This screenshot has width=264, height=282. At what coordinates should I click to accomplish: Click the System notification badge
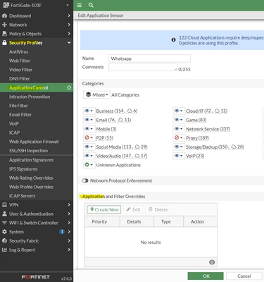pos(62,232)
